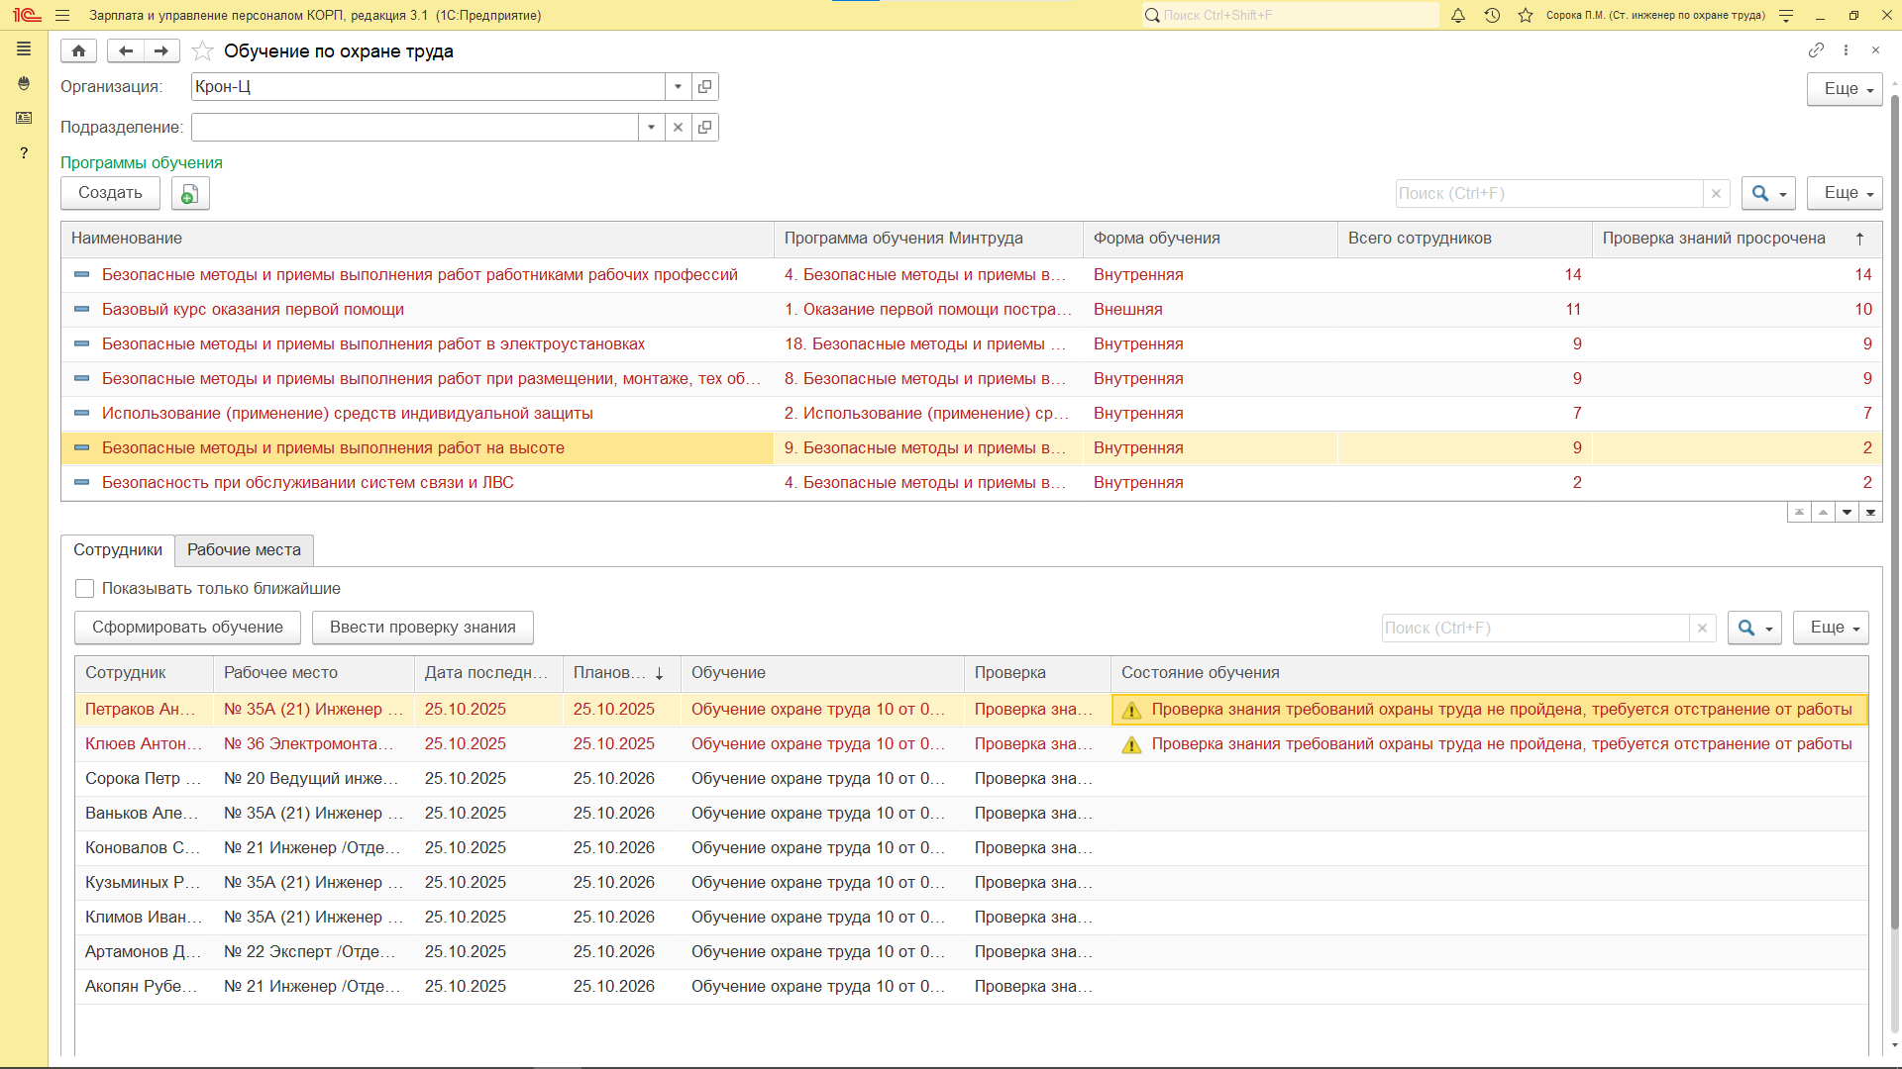Click the 'Сформировать обучение' button
Screen dimensions: 1902x1069
click(187, 628)
